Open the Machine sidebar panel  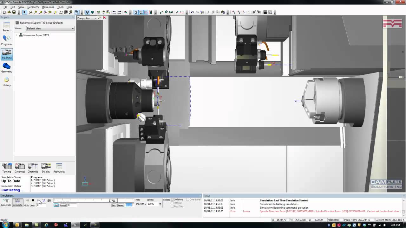point(7,54)
